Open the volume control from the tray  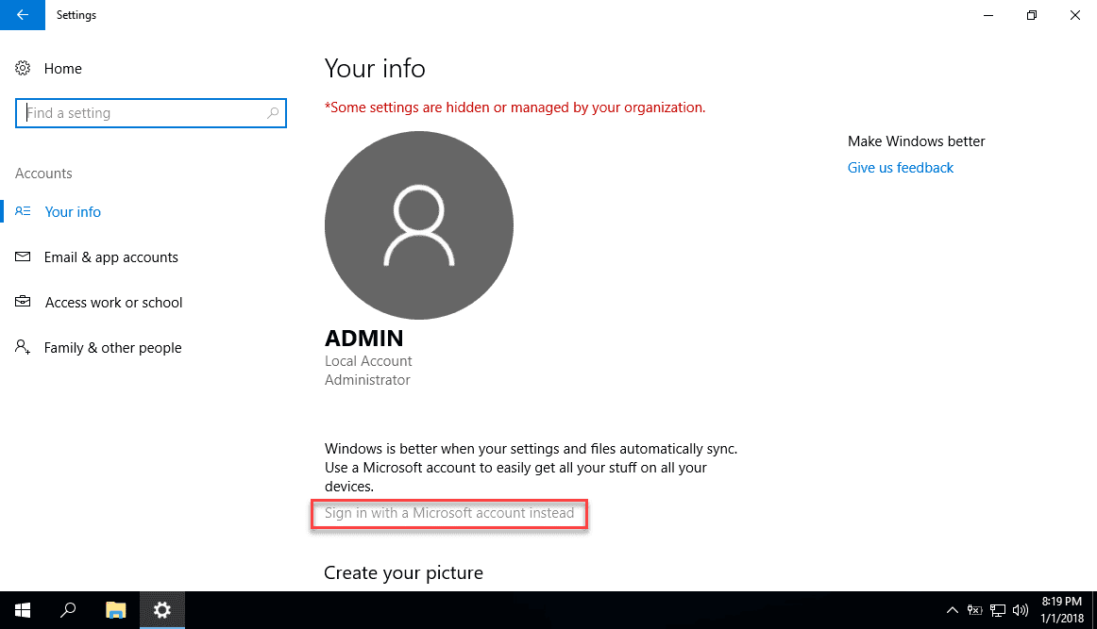pyautogui.click(x=1021, y=610)
